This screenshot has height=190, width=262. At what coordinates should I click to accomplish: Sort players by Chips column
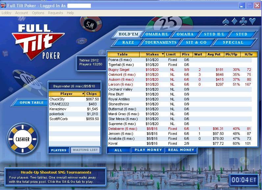[92, 94]
